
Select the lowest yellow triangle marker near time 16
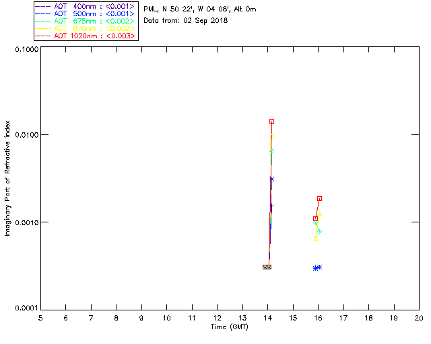(x=316, y=239)
